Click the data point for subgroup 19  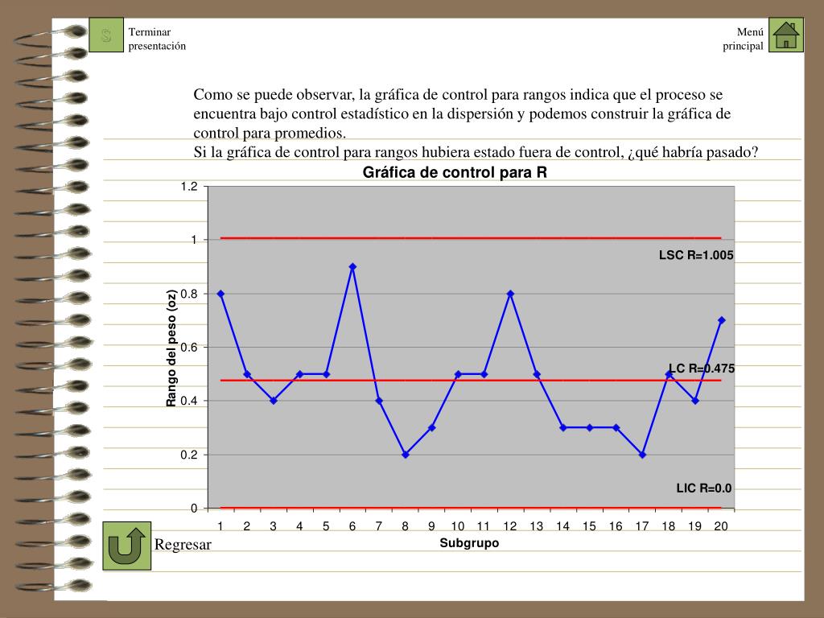click(x=695, y=401)
